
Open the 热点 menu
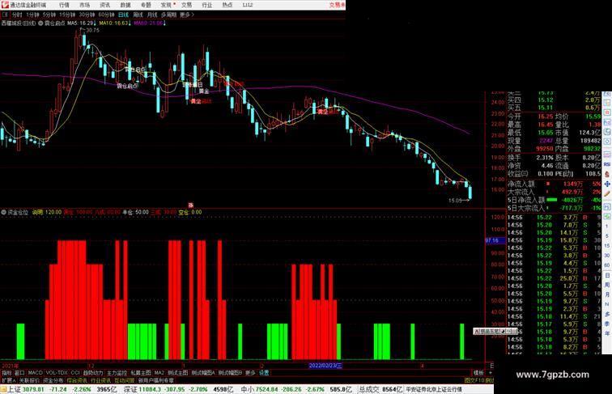227,5
